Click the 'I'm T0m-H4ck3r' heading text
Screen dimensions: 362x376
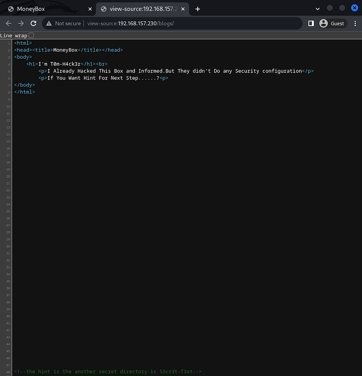(x=60, y=64)
